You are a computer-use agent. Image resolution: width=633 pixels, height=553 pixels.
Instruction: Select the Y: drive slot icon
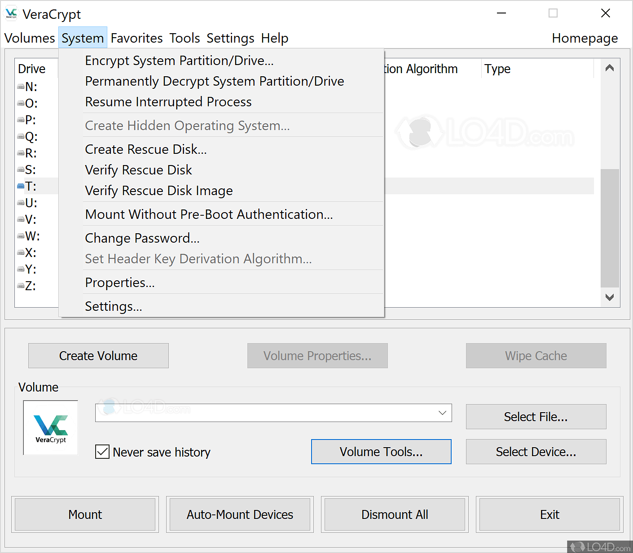tap(21, 269)
